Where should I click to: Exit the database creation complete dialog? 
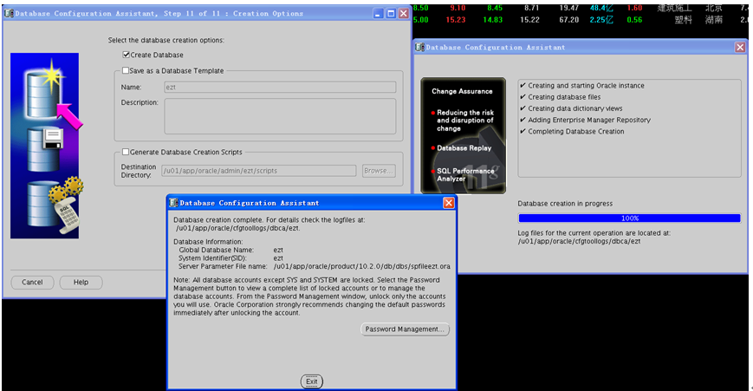[x=312, y=381]
